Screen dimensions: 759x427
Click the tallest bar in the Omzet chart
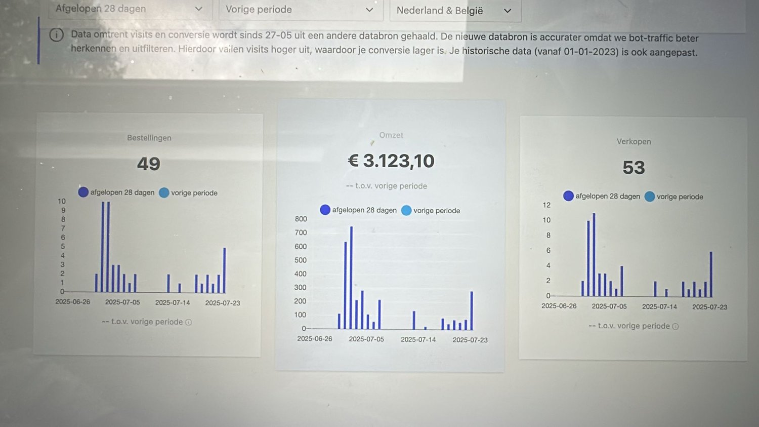[351, 278]
